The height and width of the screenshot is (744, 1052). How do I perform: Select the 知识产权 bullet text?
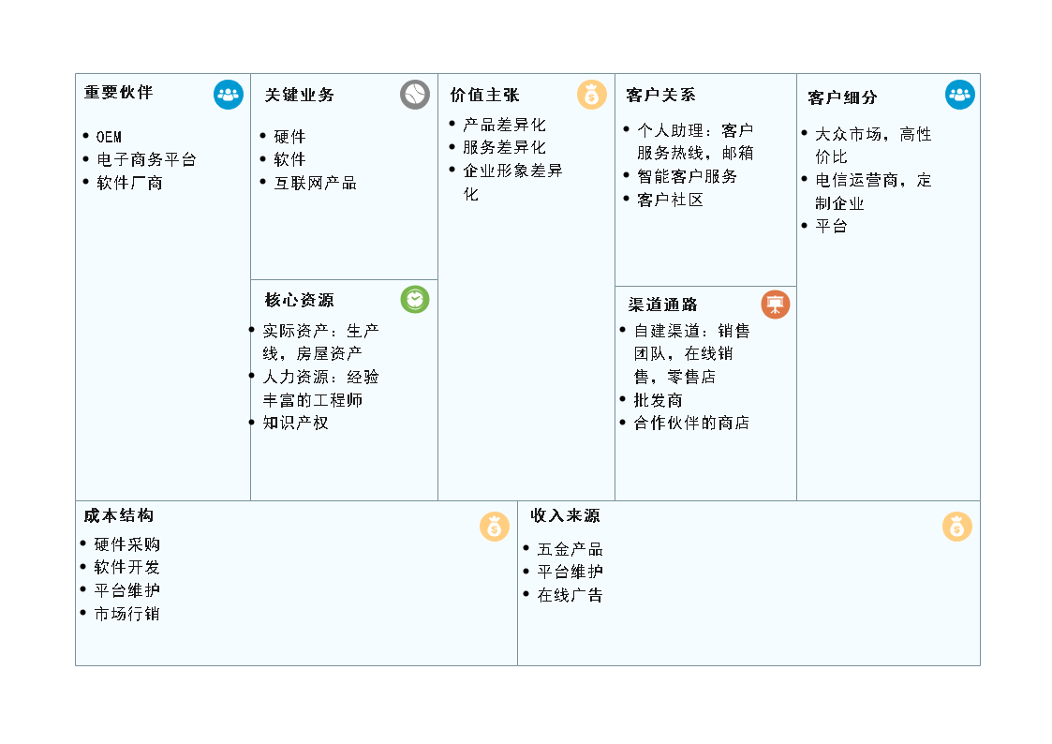click(296, 423)
